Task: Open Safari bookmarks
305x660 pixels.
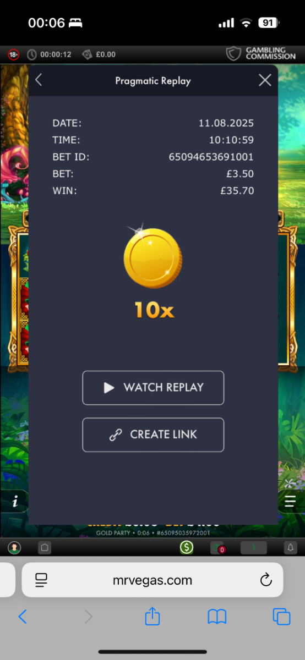Action: tap(217, 617)
